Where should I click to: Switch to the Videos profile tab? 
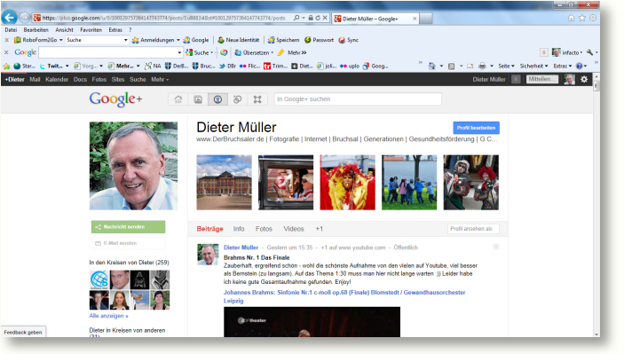point(294,229)
